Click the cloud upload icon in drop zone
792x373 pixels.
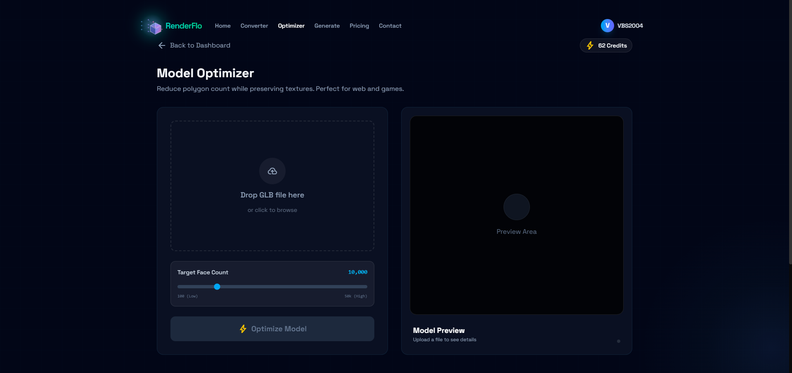[272, 171]
